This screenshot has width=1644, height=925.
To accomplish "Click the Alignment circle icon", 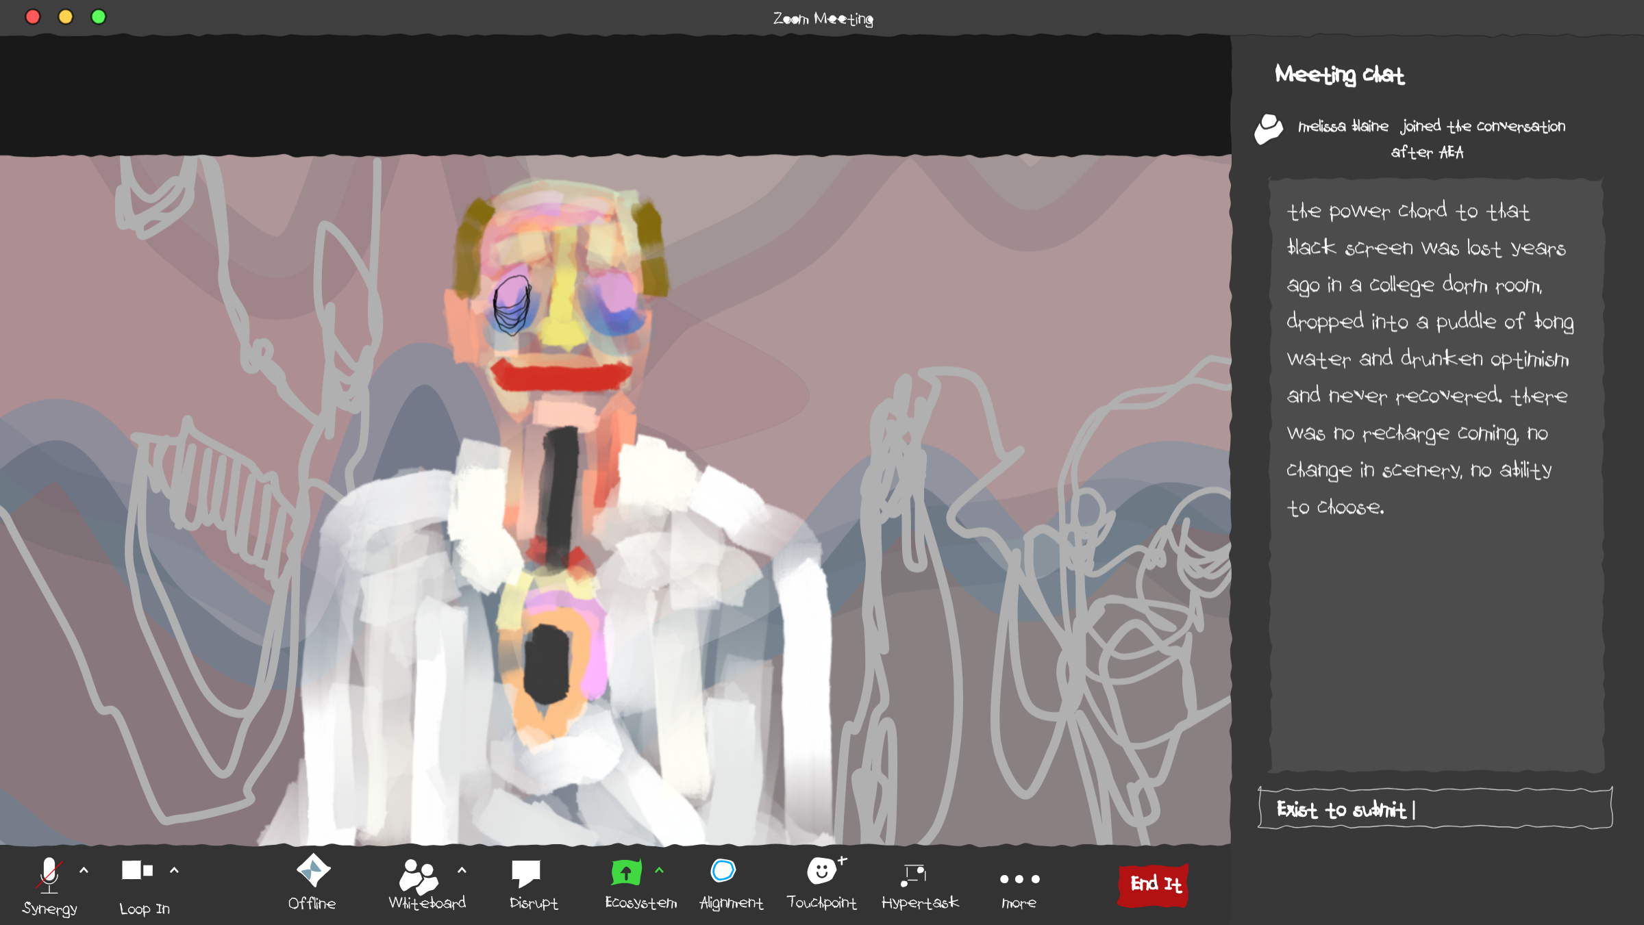I will point(723,870).
